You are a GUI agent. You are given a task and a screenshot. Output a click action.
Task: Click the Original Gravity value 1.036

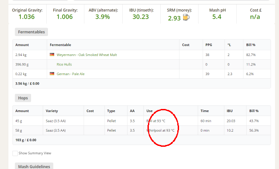point(27,17)
